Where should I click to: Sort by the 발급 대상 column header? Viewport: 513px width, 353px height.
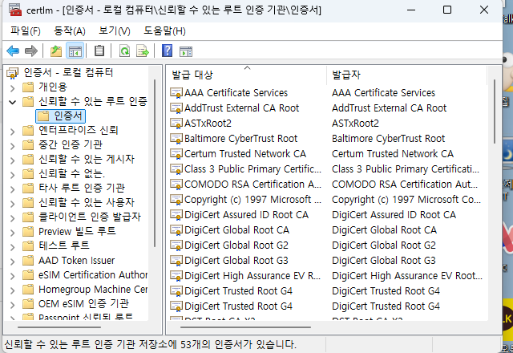pyautogui.click(x=247, y=75)
